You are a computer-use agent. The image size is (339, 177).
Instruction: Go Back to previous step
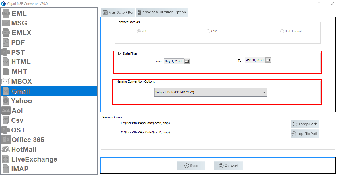191,166
